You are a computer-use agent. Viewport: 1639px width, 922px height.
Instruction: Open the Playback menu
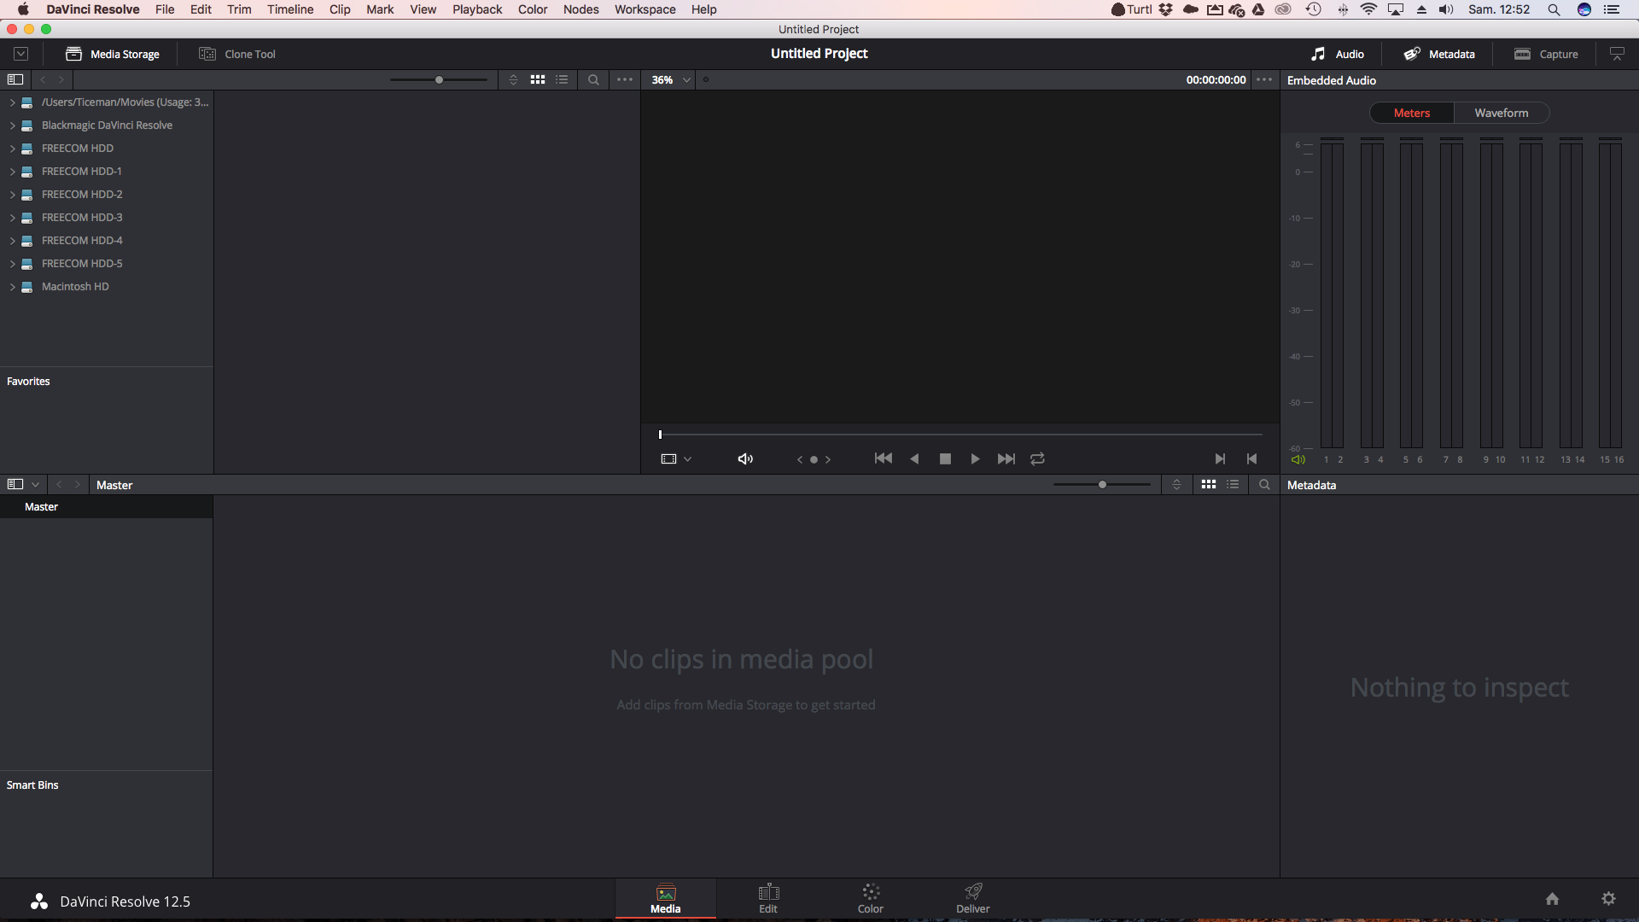[476, 9]
